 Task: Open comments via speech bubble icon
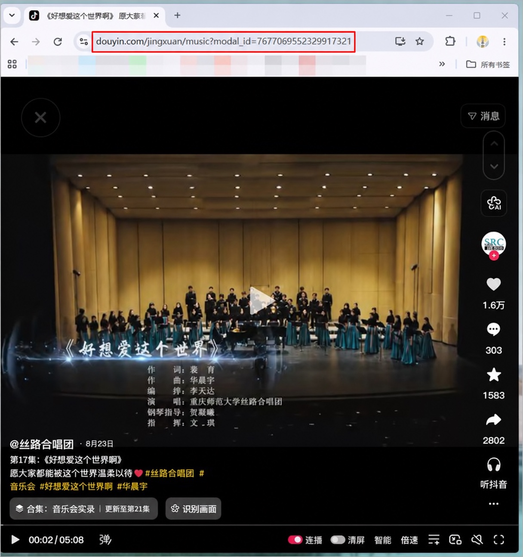tap(493, 329)
